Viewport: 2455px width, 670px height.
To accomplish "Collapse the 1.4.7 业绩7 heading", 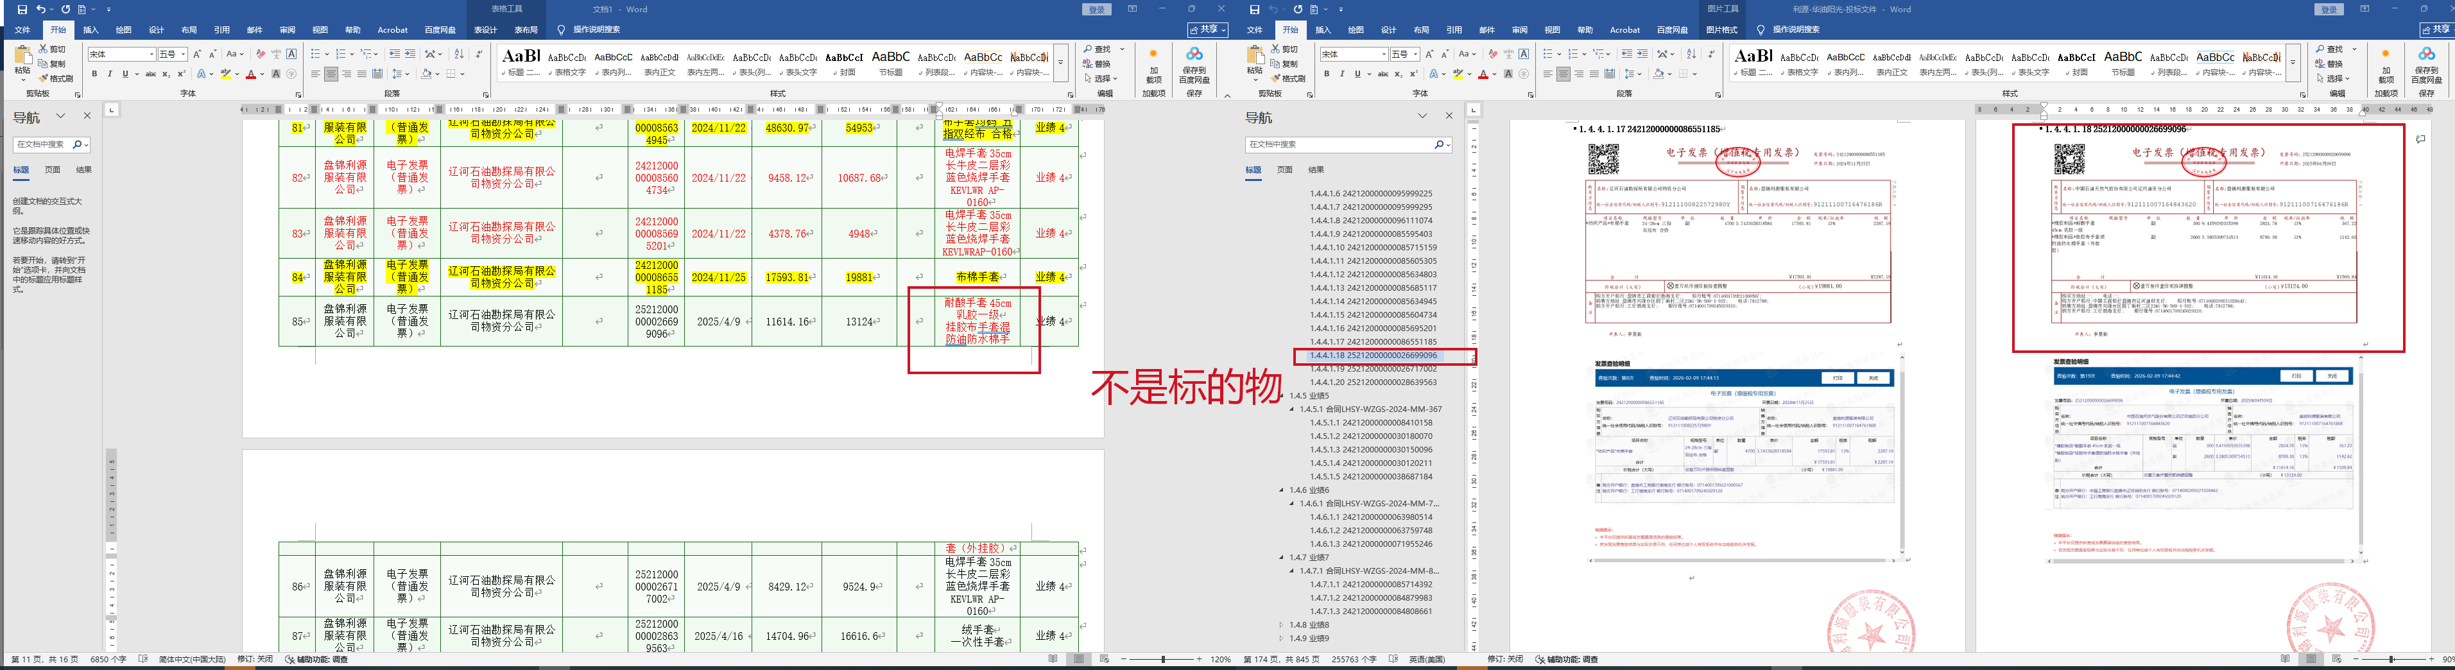I will click(1282, 558).
